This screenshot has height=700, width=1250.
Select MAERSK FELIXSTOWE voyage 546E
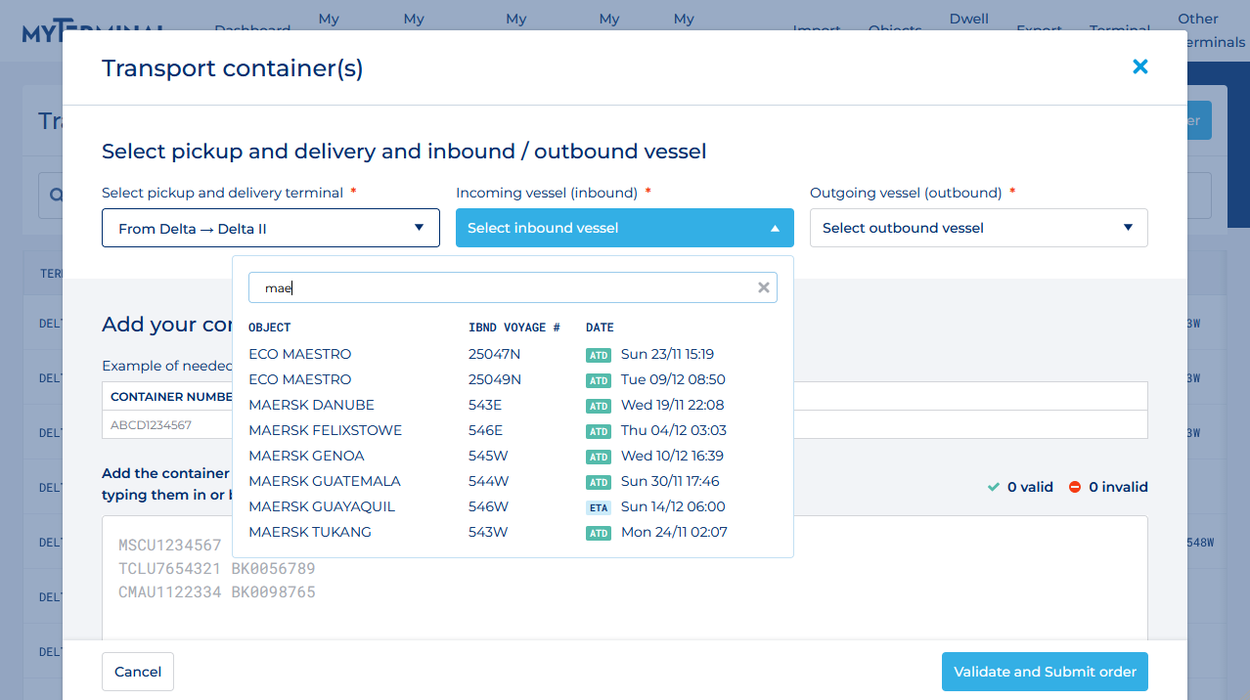tap(326, 430)
